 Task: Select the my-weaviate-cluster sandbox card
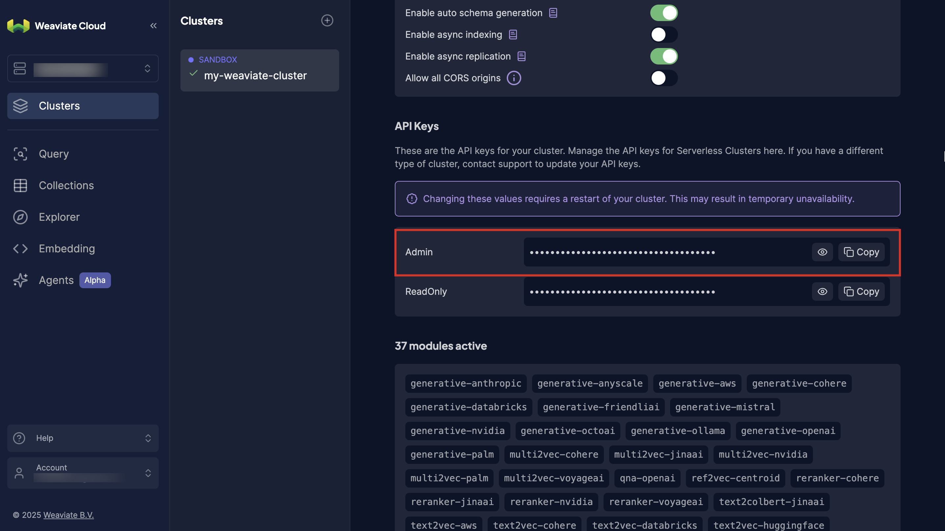260,70
